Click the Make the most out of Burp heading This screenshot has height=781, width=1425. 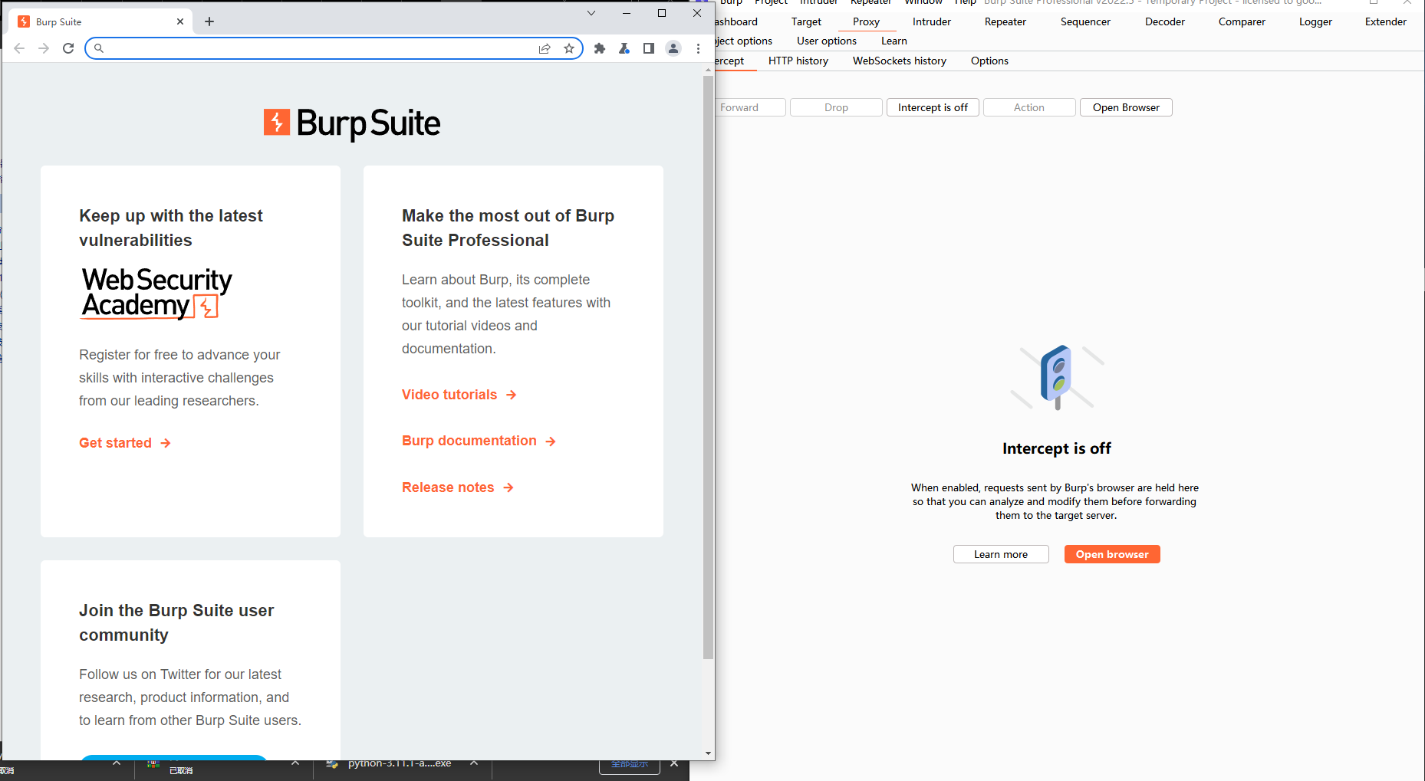508,228
